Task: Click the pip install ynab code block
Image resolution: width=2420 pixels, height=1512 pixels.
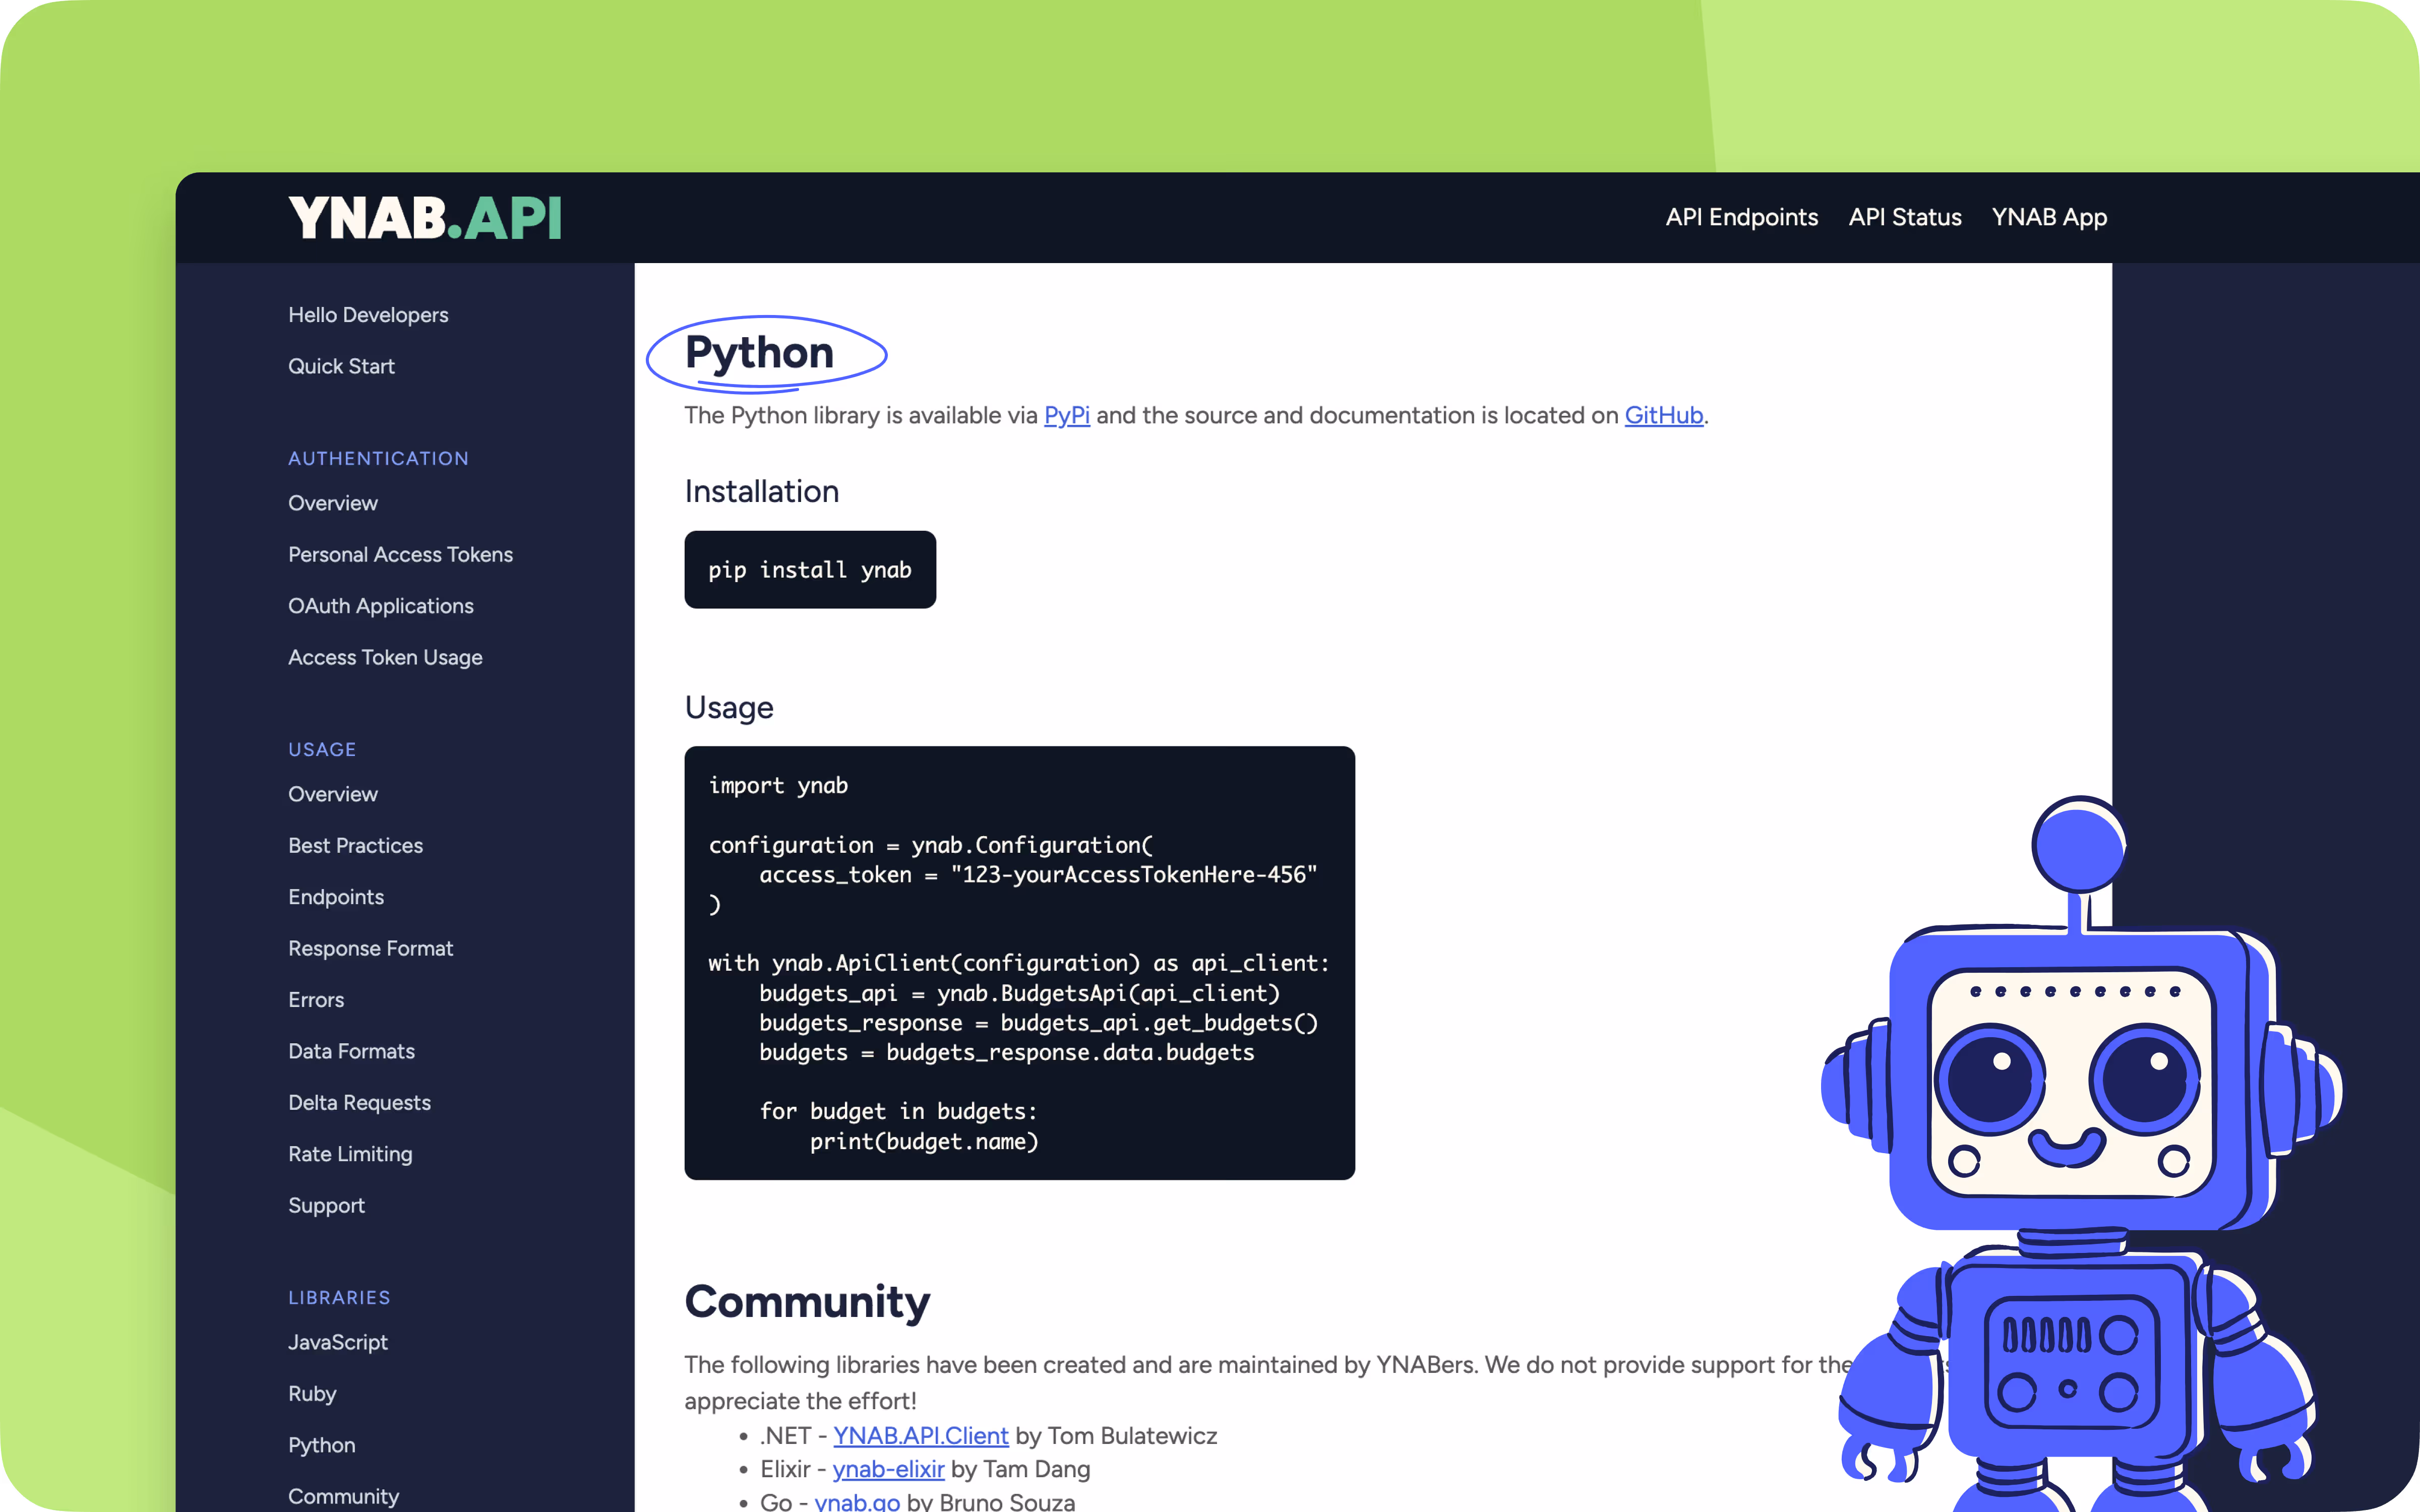Action: pos(810,570)
